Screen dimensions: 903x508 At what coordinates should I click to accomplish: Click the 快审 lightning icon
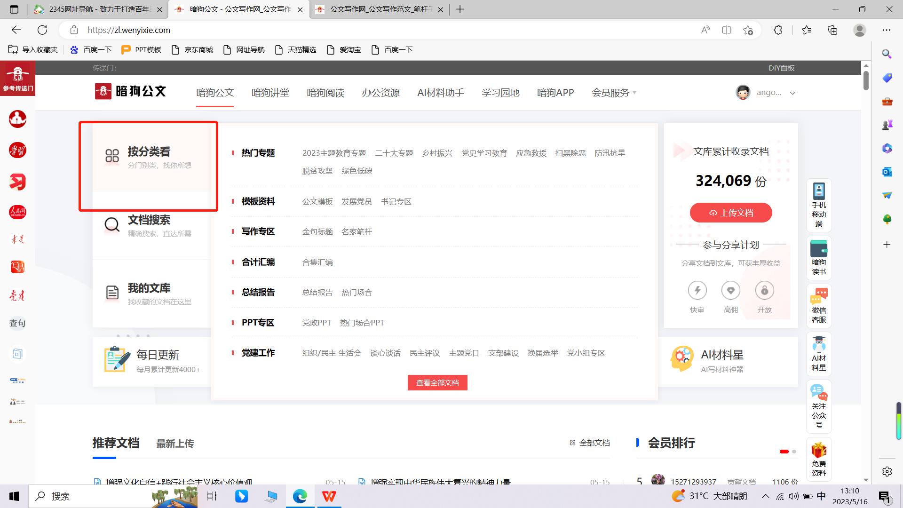697,291
